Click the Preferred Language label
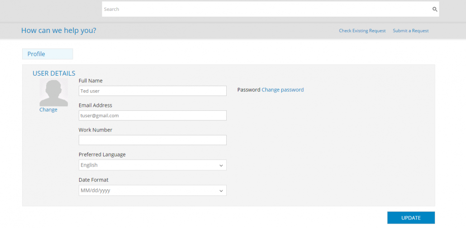Image resolution: width=466 pixels, height=228 pixels. (x=102, y=155)
